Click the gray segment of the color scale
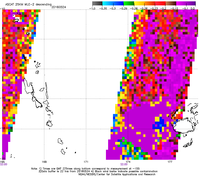The height and width of the screenshot is (176, 200). [x=98, y=4]
